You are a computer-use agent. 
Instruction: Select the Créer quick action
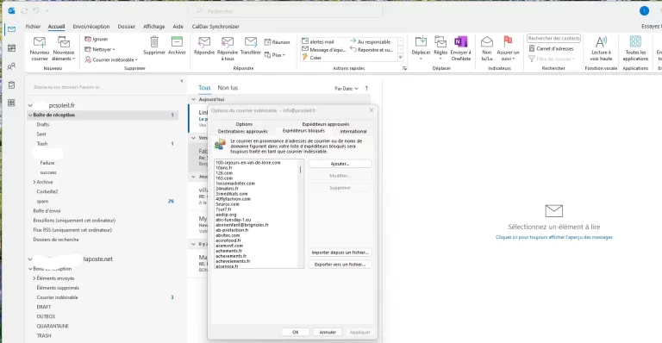click(x=312, y=58)
